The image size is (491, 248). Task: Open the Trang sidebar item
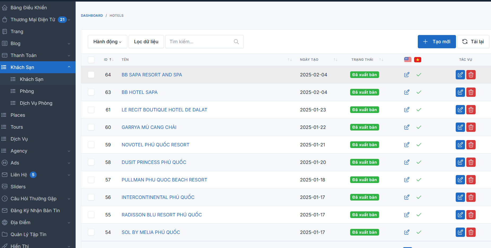tap(38, 32)
